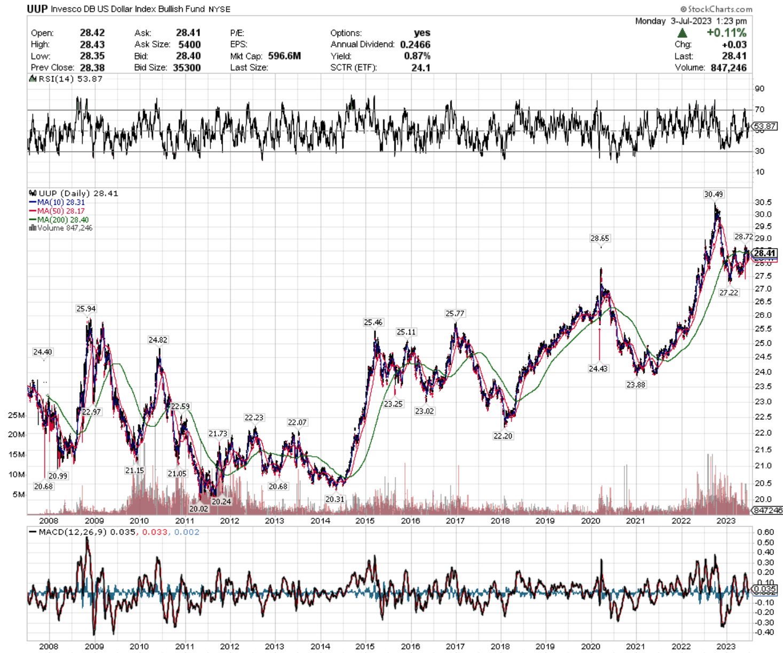Click the Chg value +0.03
Screen dimensions: 783x653
tap(733, 45)
